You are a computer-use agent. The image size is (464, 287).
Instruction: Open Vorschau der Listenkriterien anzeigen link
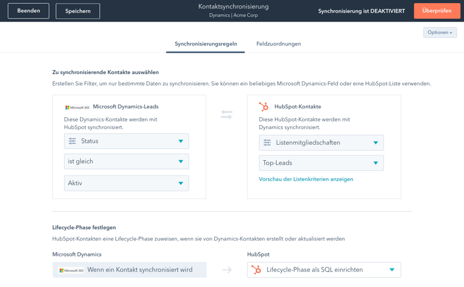pos(306,179)
